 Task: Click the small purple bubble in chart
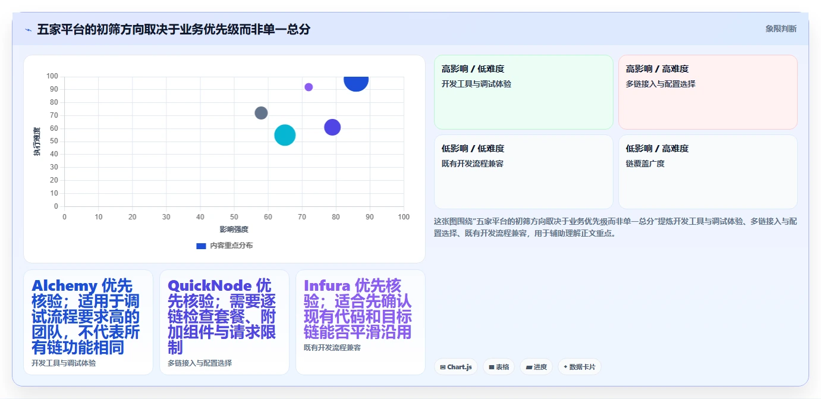pyautogui.click(x=309, y=87)
